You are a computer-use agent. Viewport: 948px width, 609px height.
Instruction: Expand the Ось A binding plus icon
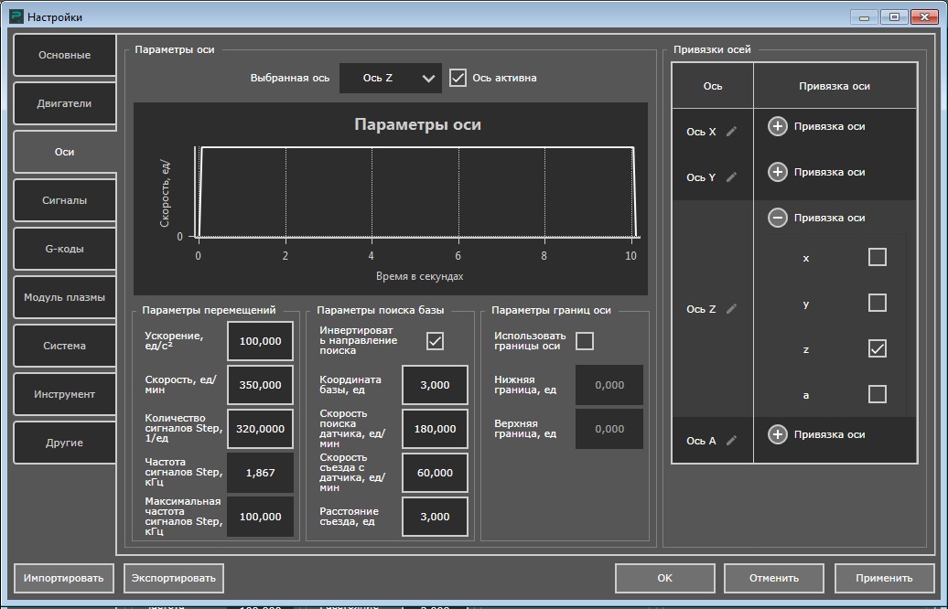tap(777, 434)
